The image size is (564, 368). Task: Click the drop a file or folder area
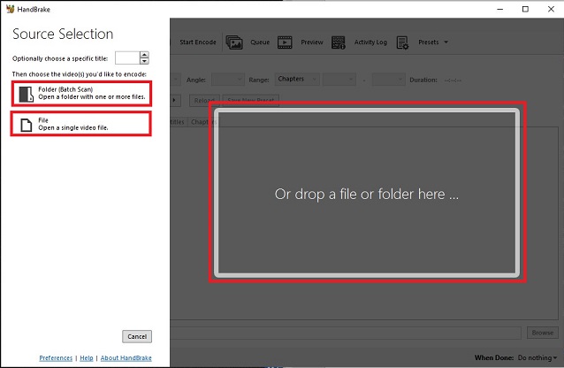[367, 193]
